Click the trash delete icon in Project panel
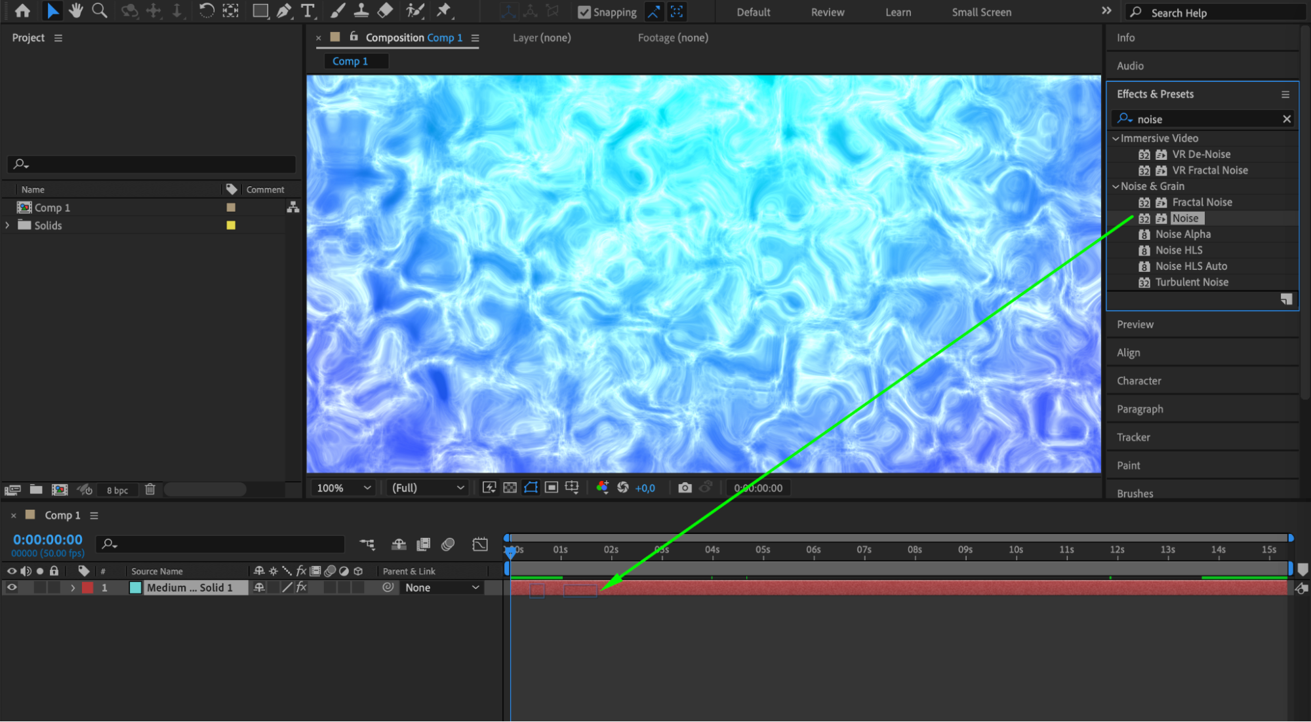This screenshot has width=1311, height=722. point(150,489)
